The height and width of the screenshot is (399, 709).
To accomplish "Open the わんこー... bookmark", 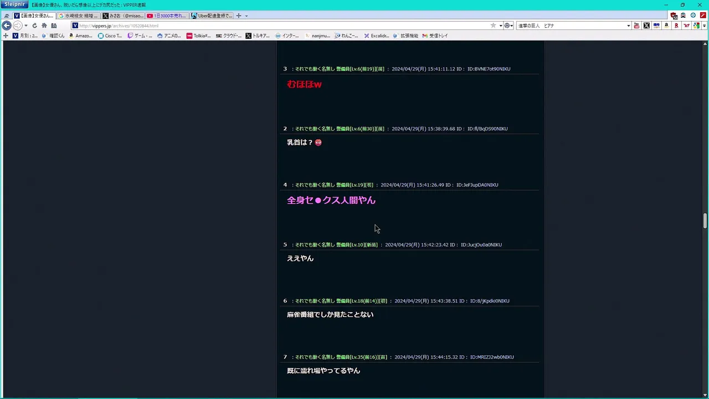I will (x=346, y=35).
